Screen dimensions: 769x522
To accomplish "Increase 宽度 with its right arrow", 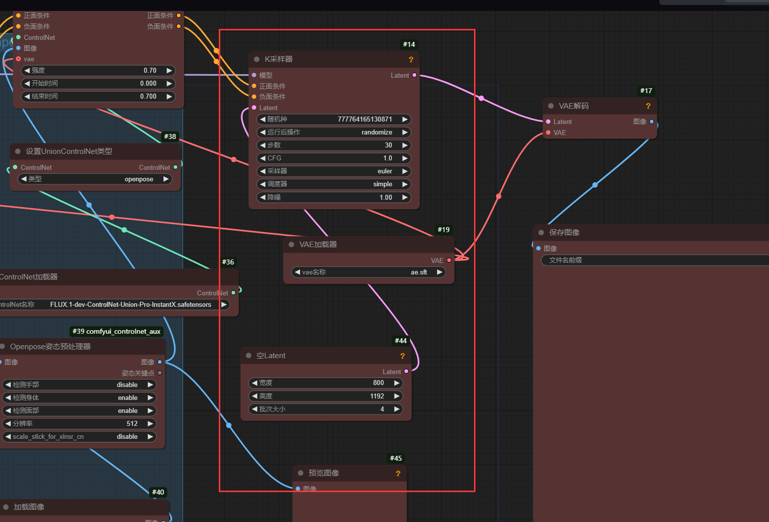I will [x=397, y=383].
